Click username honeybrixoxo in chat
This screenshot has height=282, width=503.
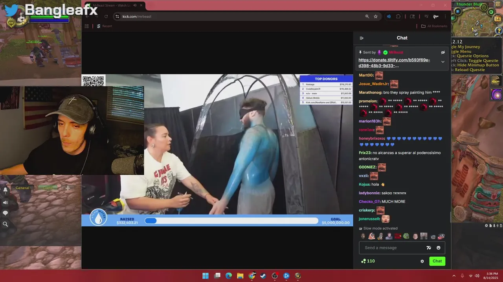pyautogui.click(x=371, y=139)
